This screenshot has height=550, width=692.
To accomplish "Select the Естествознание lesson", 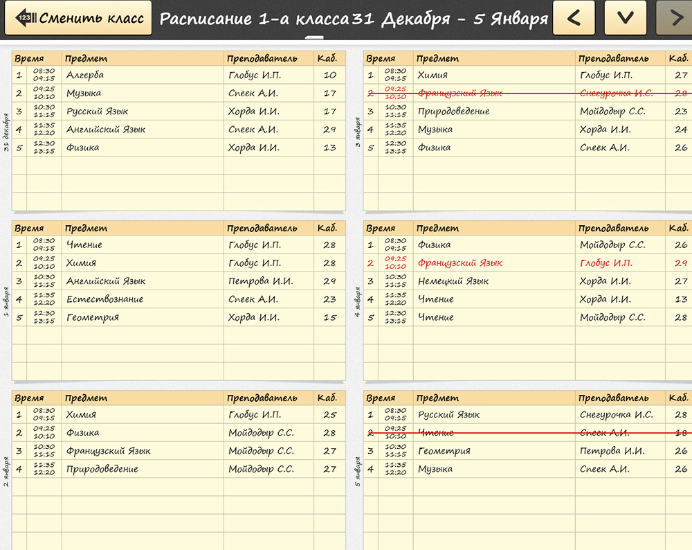I will (179, 299).
